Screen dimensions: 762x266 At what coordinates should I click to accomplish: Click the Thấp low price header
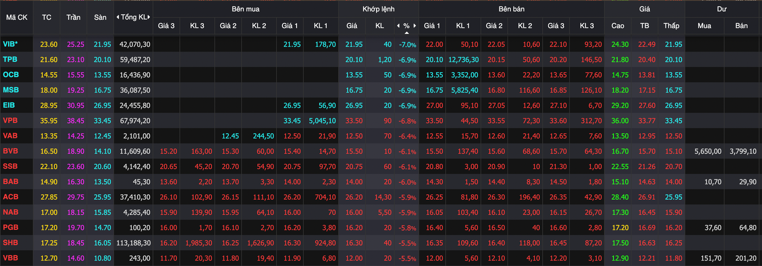pyautogui.click(x=671, y=26)
